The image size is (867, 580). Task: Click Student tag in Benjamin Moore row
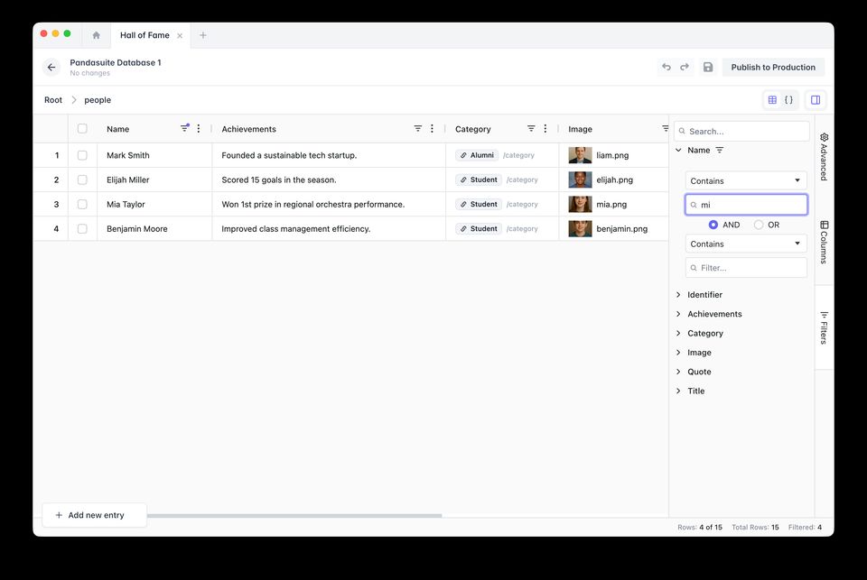click(479, 229)
